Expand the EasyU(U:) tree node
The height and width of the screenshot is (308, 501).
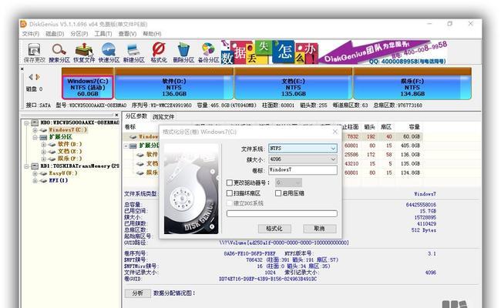point(35,173)
